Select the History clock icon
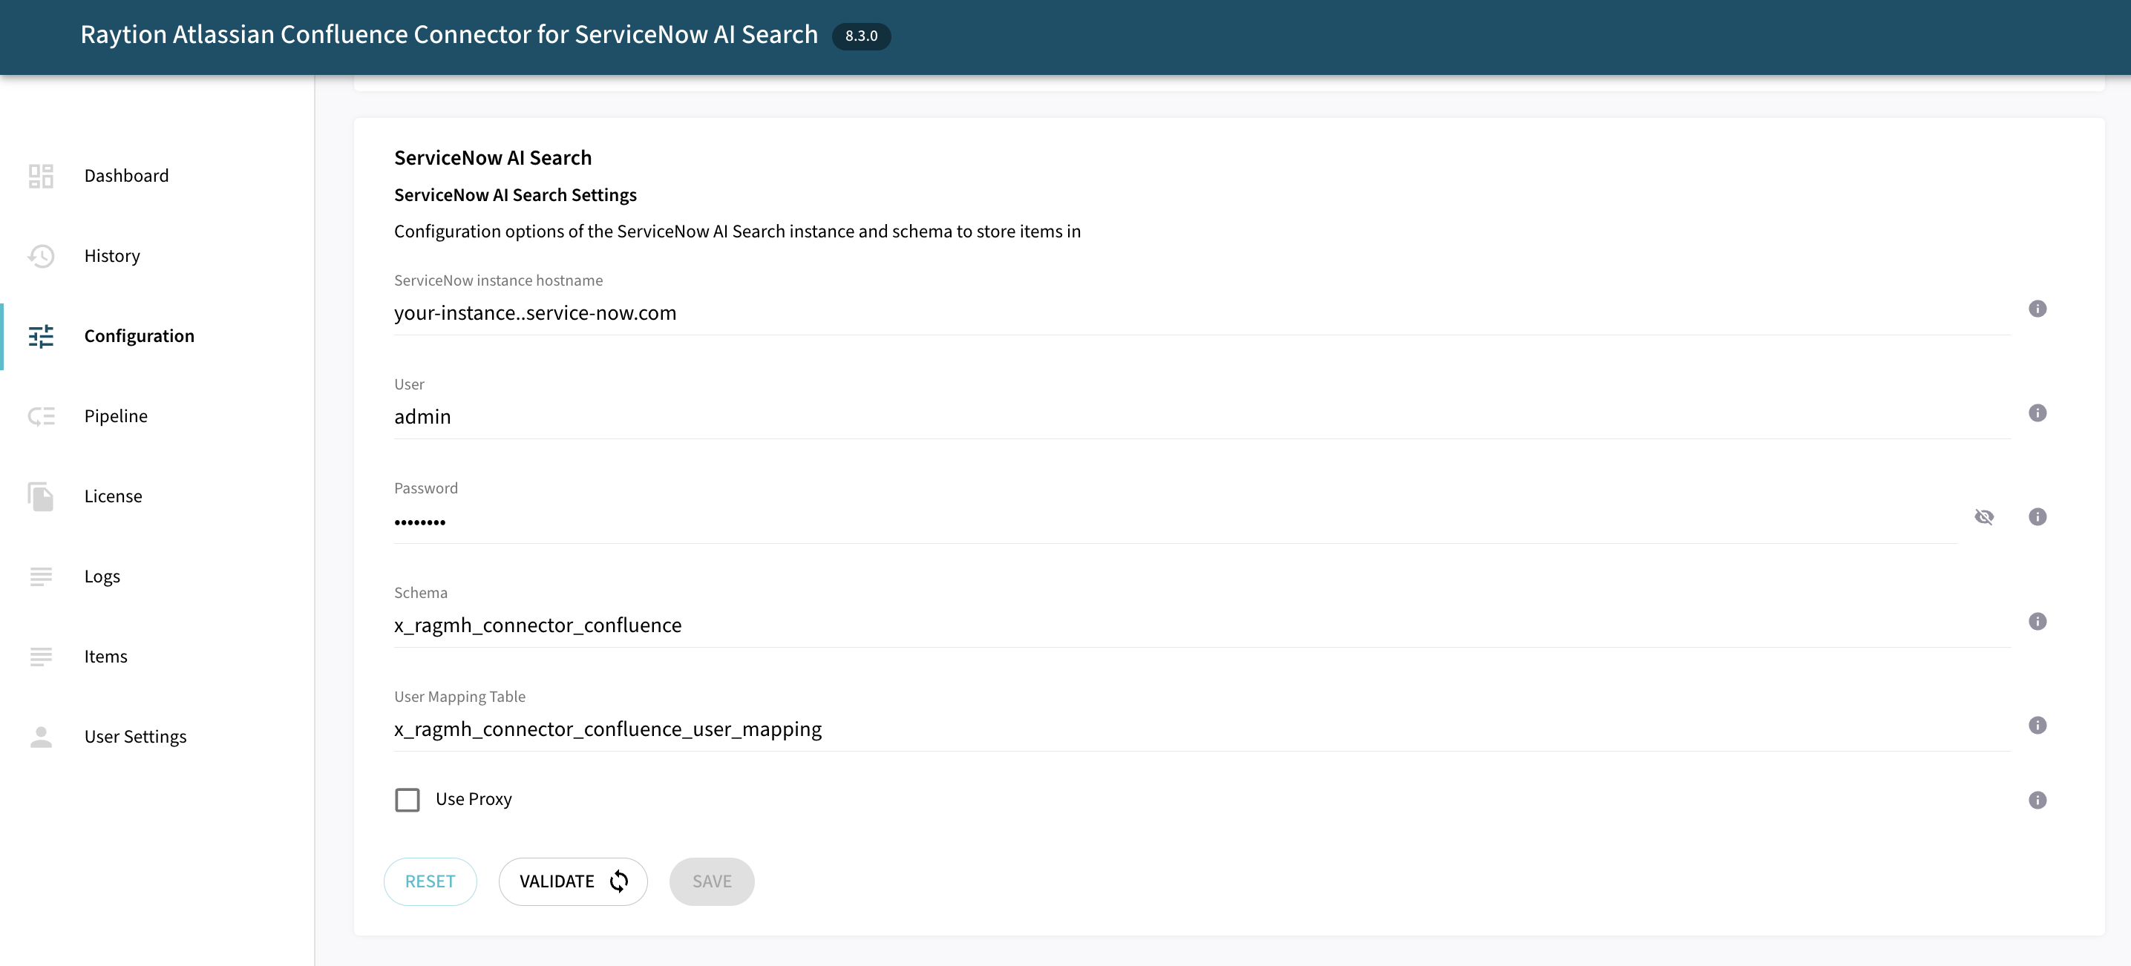Viewport: 2131px width, 966px height. tap(39, 257)
